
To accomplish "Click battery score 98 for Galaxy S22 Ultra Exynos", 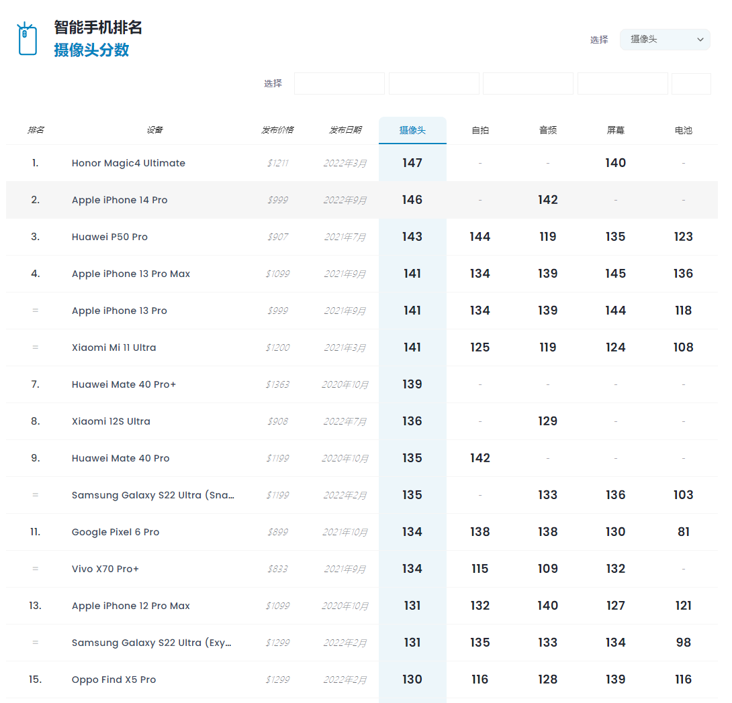I will [x=684, y=643].
